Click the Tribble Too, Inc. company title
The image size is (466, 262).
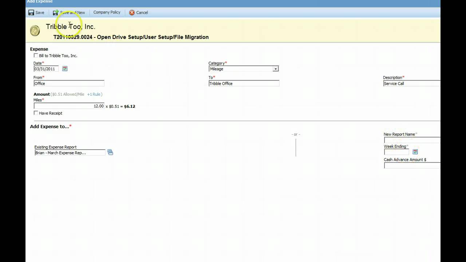pos(71,27)
